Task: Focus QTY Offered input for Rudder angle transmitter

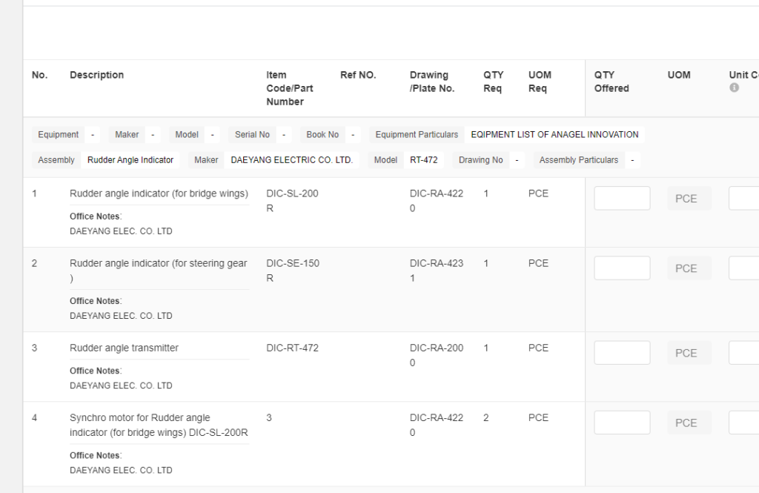Action: 622,353
